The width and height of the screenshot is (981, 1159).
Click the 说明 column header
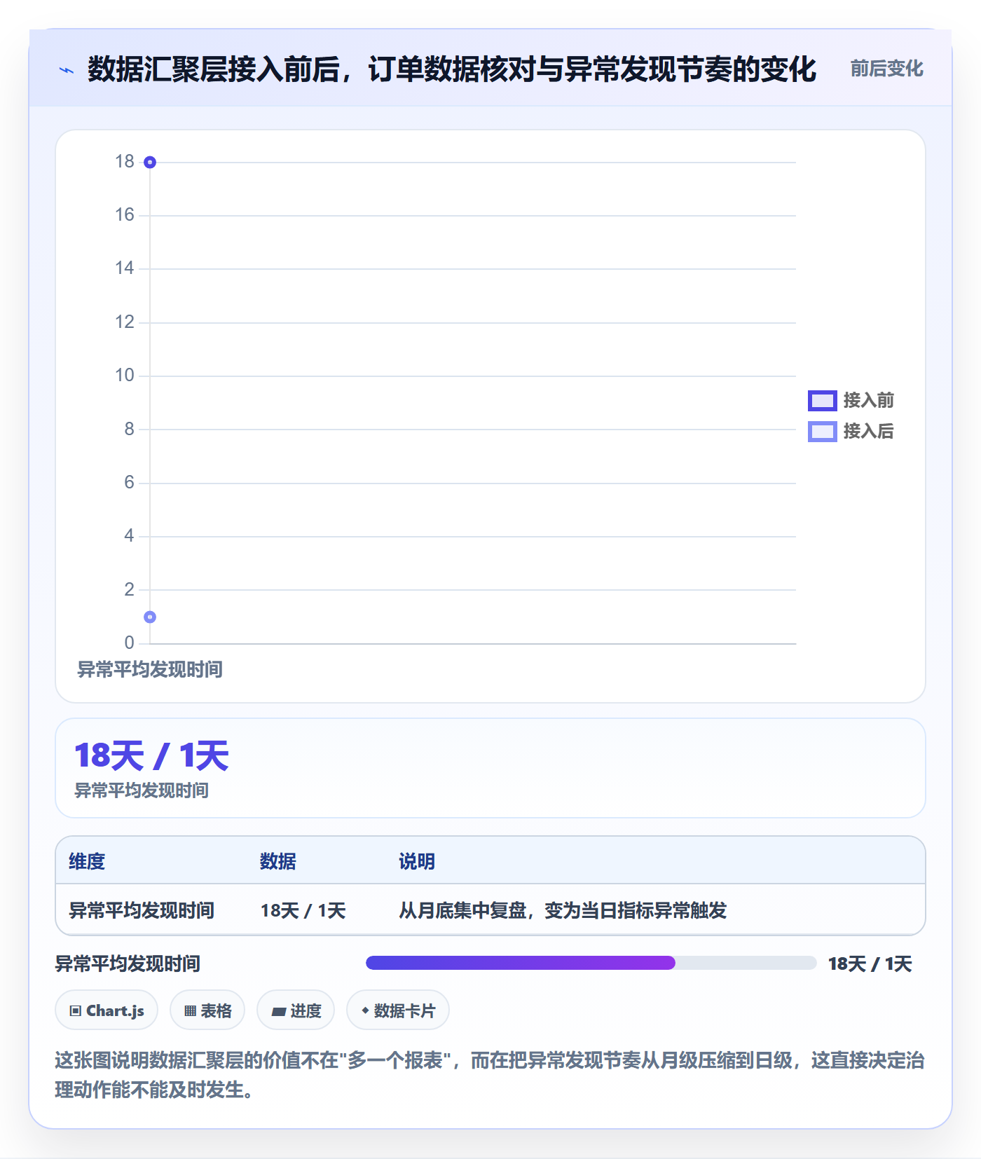pyautogui.click(x=417, y=861)
